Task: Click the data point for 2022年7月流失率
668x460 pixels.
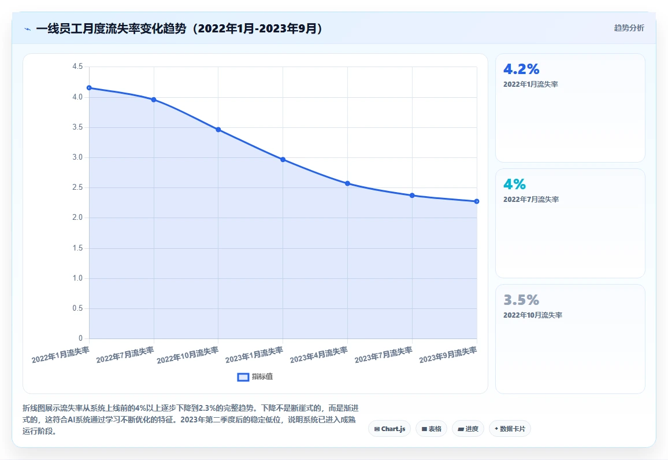Action: pos(154,100)
